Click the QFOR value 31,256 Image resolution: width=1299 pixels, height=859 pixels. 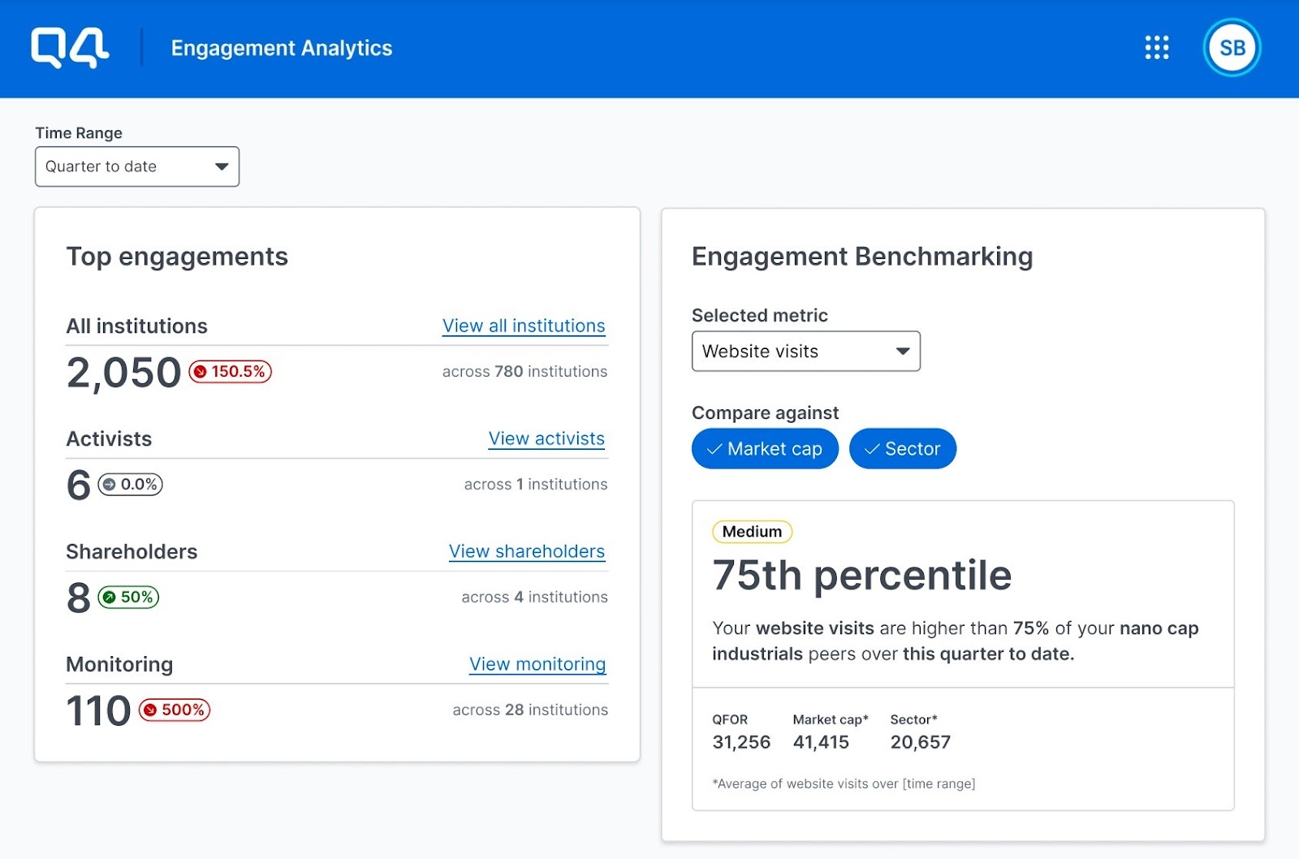(x=741, y=742)
